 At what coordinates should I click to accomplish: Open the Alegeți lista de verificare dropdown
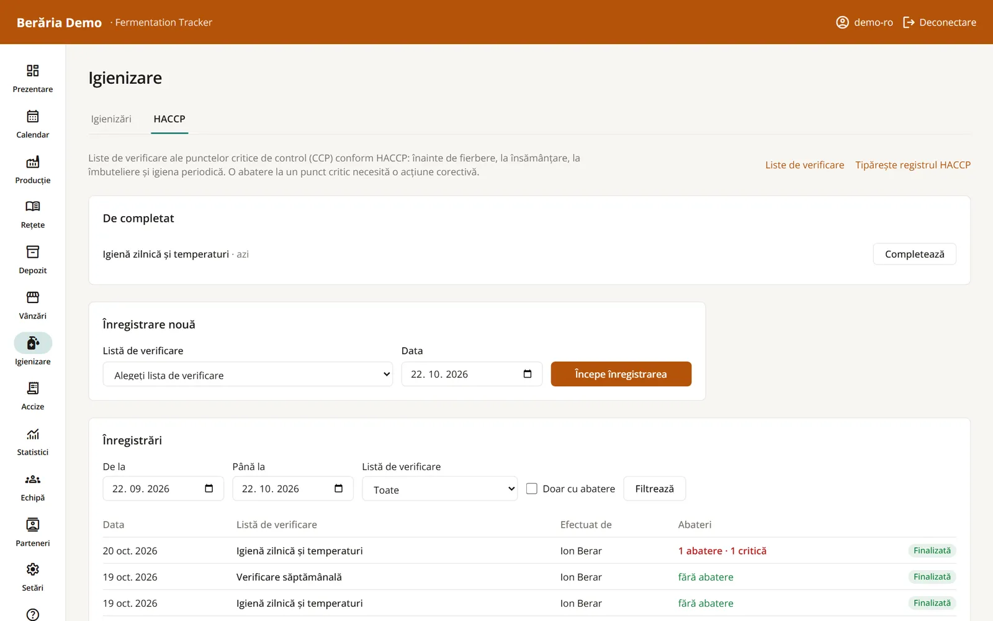coord(248,374)
